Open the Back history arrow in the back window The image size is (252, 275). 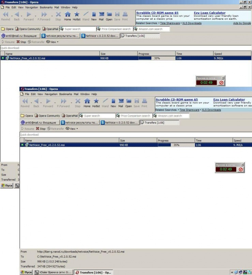[x=21, y=16]
